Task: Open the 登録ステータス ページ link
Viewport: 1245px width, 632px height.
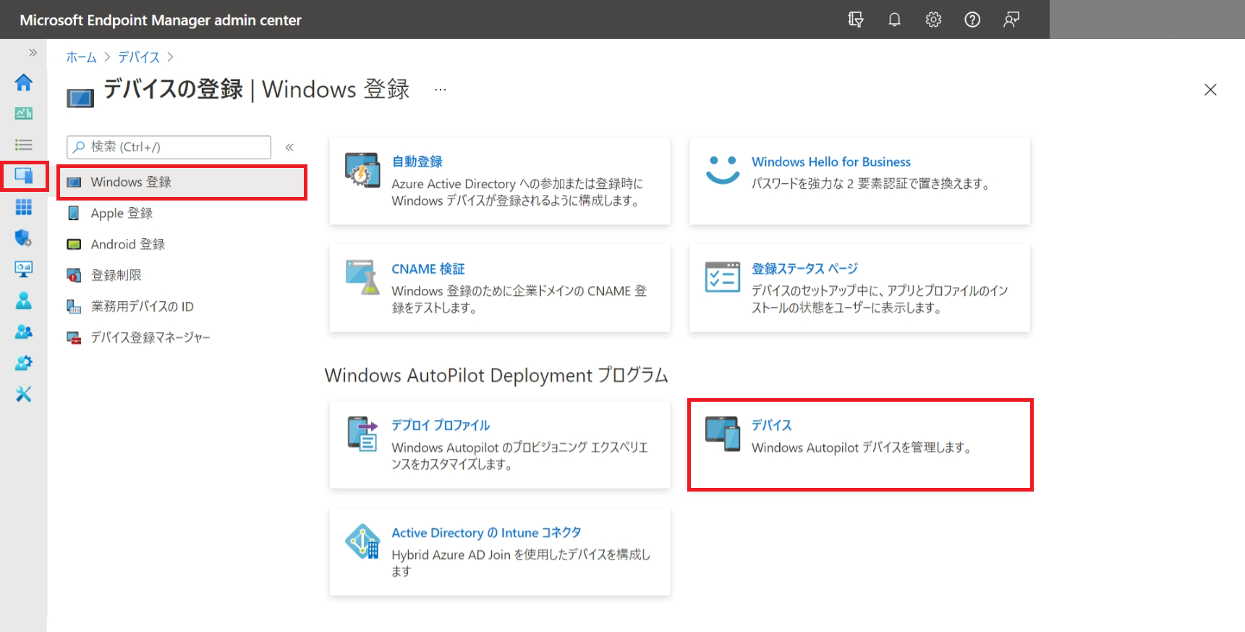Action: pyautogui.click(x=804, y=269)
